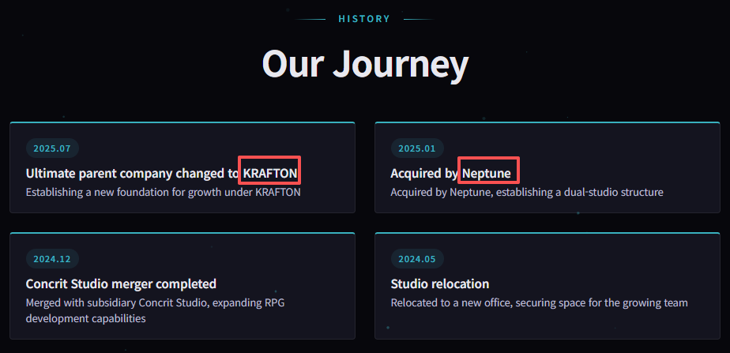This screenshot has height=353, width=730.
Task: Click the teal top border of KRAFTON card
Action: [182, 122]
